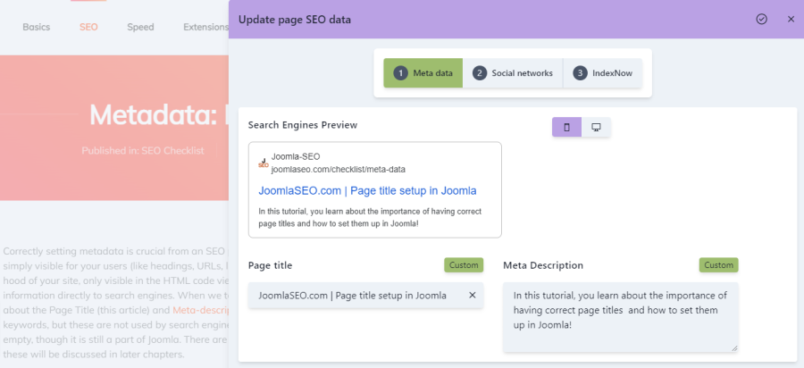Click the Page title label
The width and height of the screenshot is (804, 368).
click(x=270, y=265)
